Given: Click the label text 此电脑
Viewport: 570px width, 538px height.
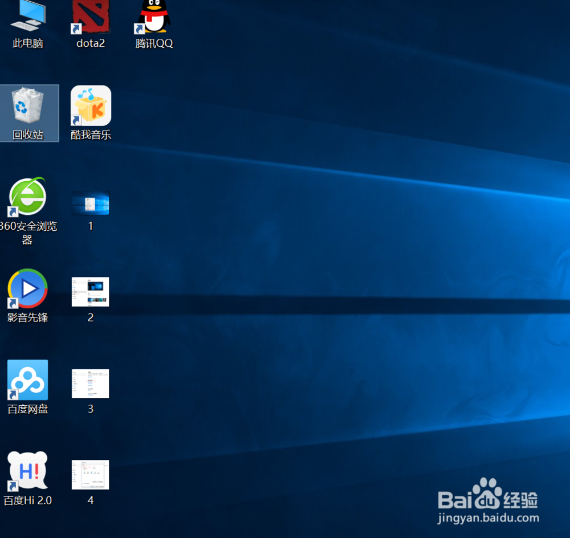Looking at the screenshot, I should click(27, 43).
